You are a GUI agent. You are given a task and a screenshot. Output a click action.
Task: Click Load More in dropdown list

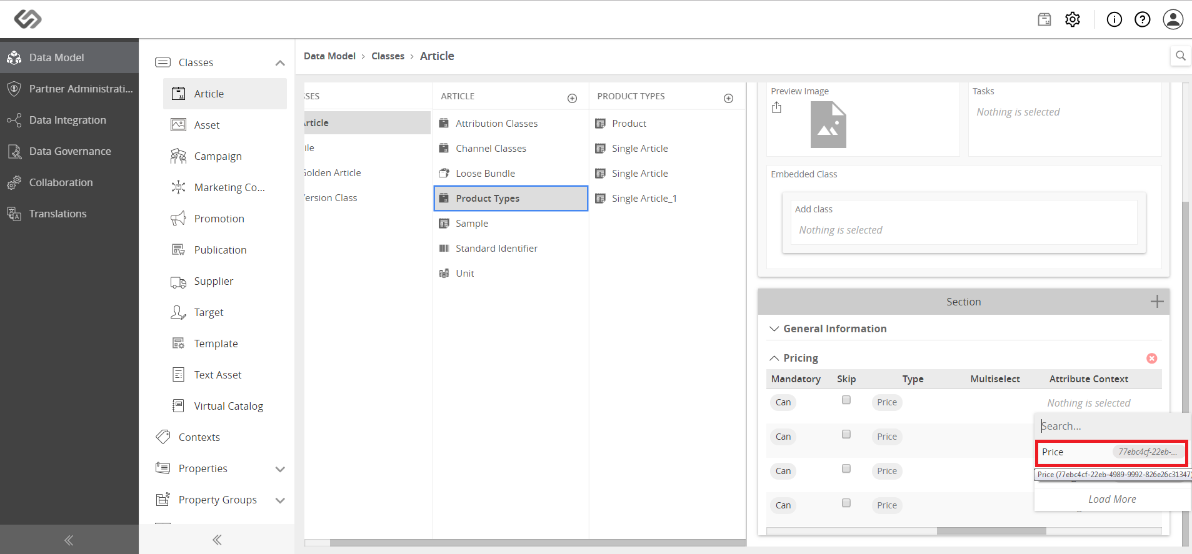coord(1112,499)
